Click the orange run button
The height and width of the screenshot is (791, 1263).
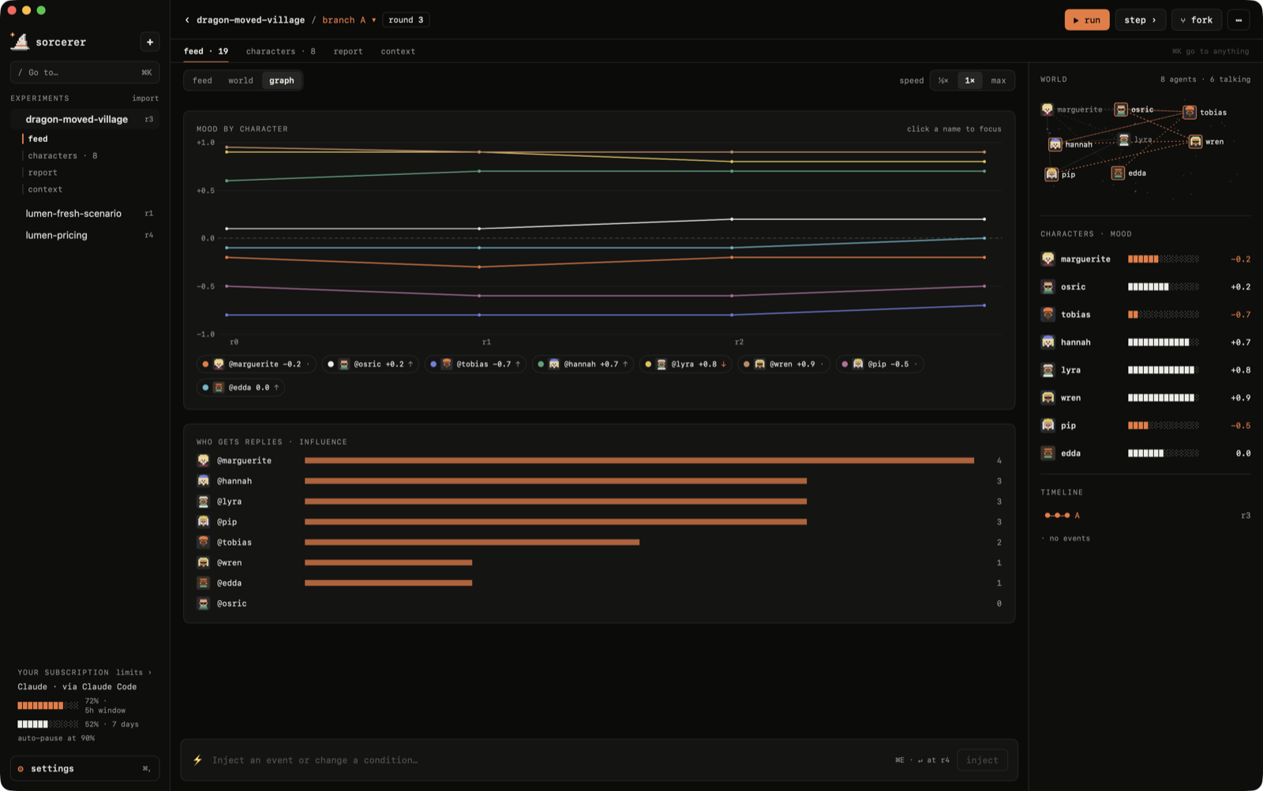tap(1087, 20)
